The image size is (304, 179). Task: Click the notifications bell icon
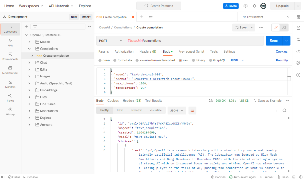[x=254, y=6]
